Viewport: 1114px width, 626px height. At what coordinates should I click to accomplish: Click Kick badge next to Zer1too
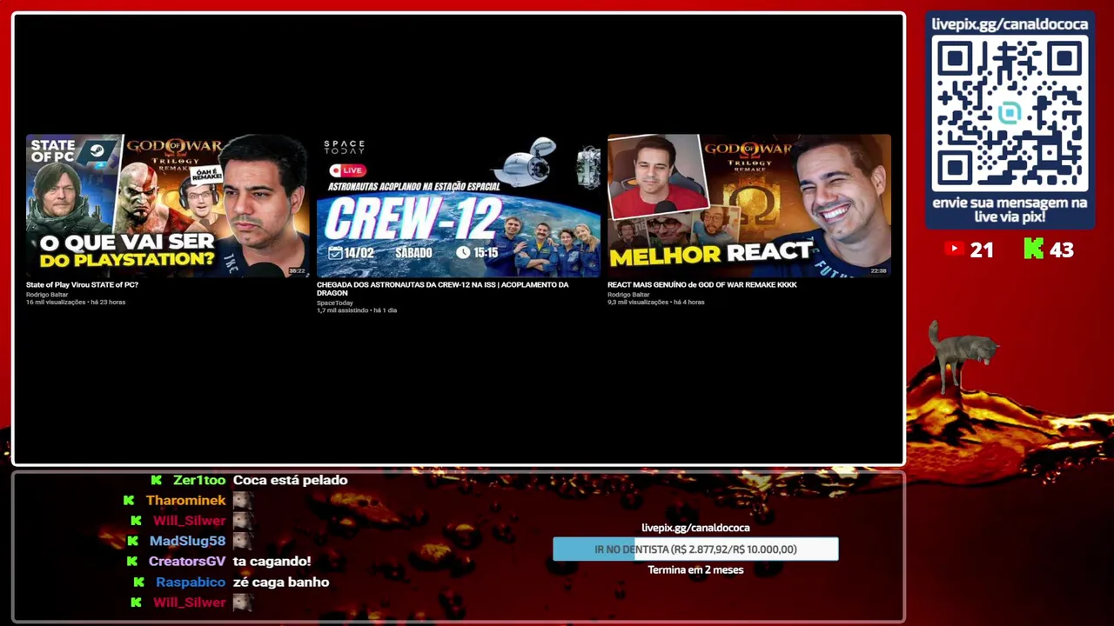157,480
